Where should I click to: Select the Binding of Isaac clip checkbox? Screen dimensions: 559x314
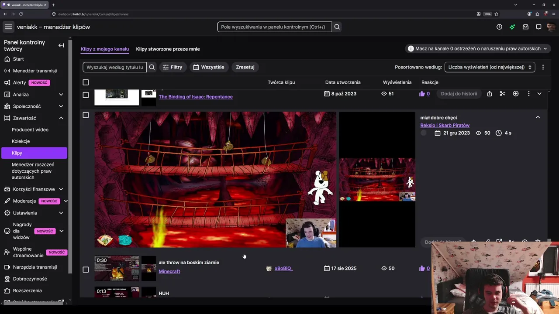(x=86, y=95)
